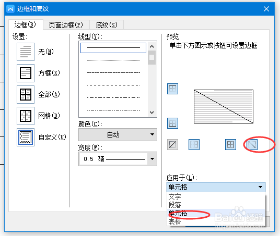280x236 pixels.
Task: Select the dotted line style
Action: 113,60
